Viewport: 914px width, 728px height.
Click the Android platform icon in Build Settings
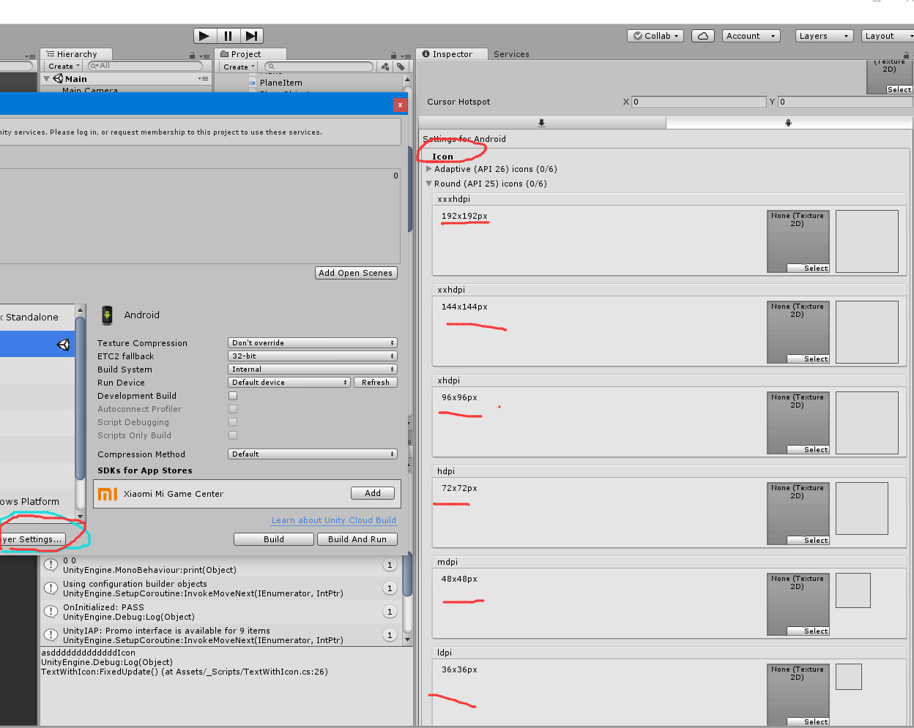click(107, 315)
